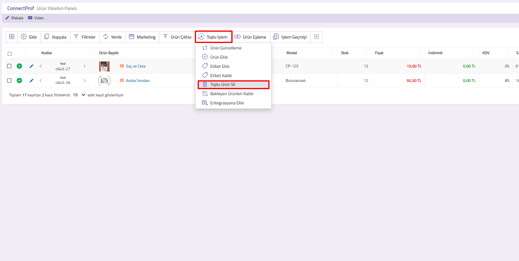Open the Suç ve Ceza product thumbnail
Image resolution: width=519 pixels, height=261 pixels.
click(x=104, y=66)
